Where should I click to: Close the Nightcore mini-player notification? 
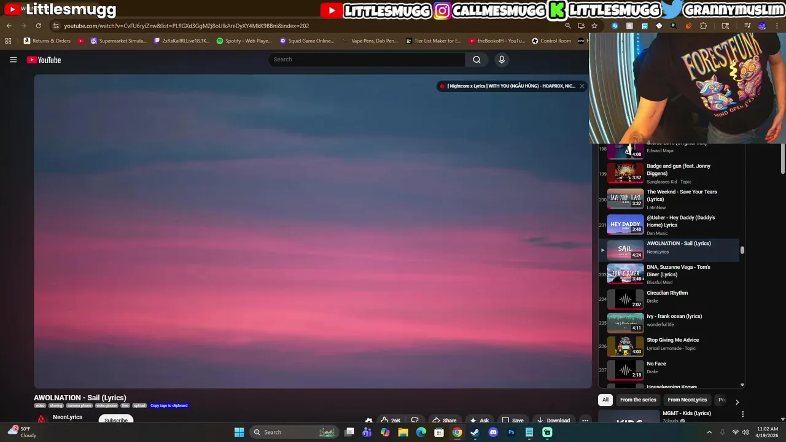click(582, 86)
